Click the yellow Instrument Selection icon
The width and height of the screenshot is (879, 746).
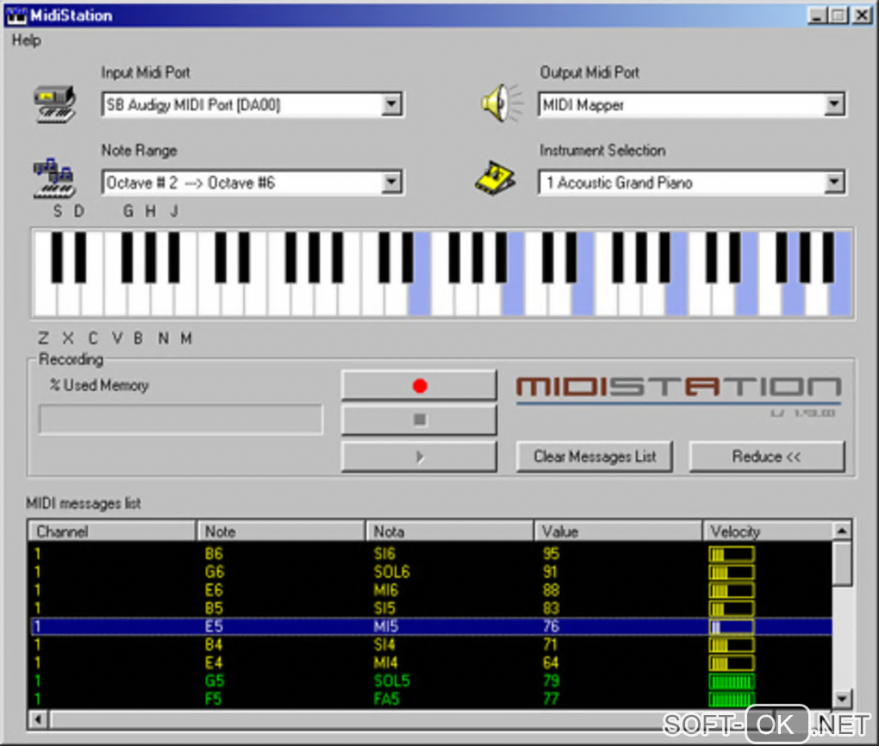coord(495,179)
